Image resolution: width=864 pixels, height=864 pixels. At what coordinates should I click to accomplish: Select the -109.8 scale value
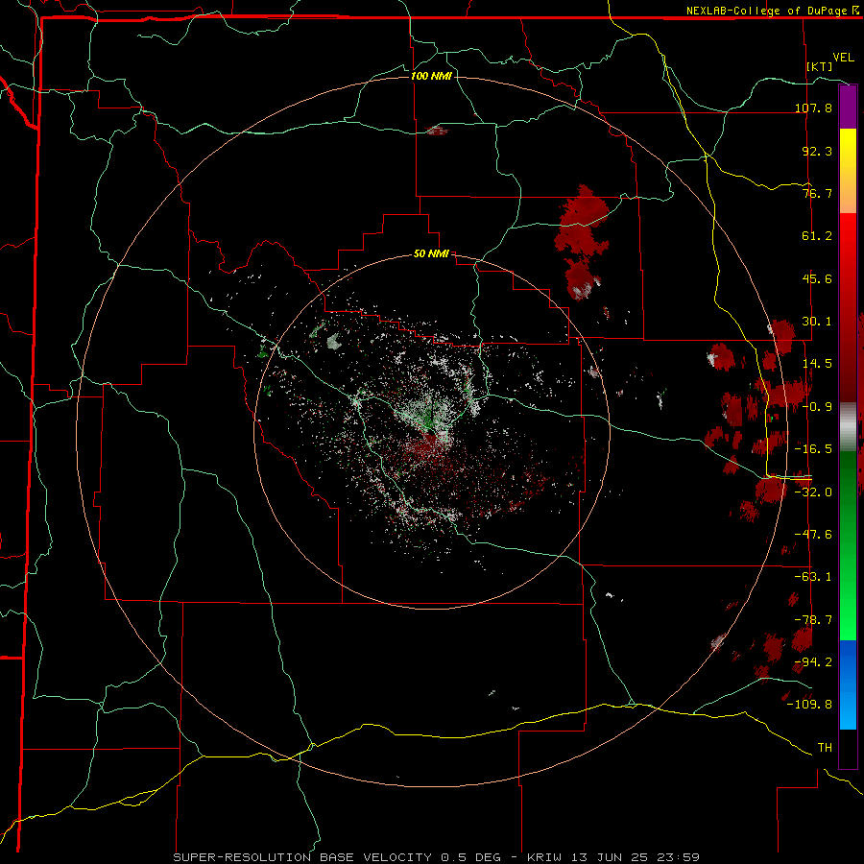(809, 705)
